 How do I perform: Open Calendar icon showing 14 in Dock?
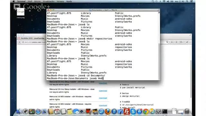[x=57, y=111]
